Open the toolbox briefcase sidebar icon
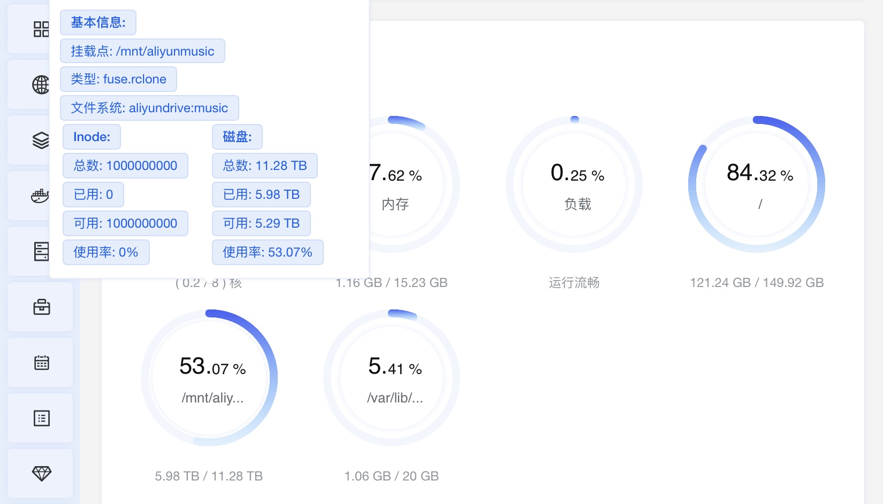 (x=41, y=307)
